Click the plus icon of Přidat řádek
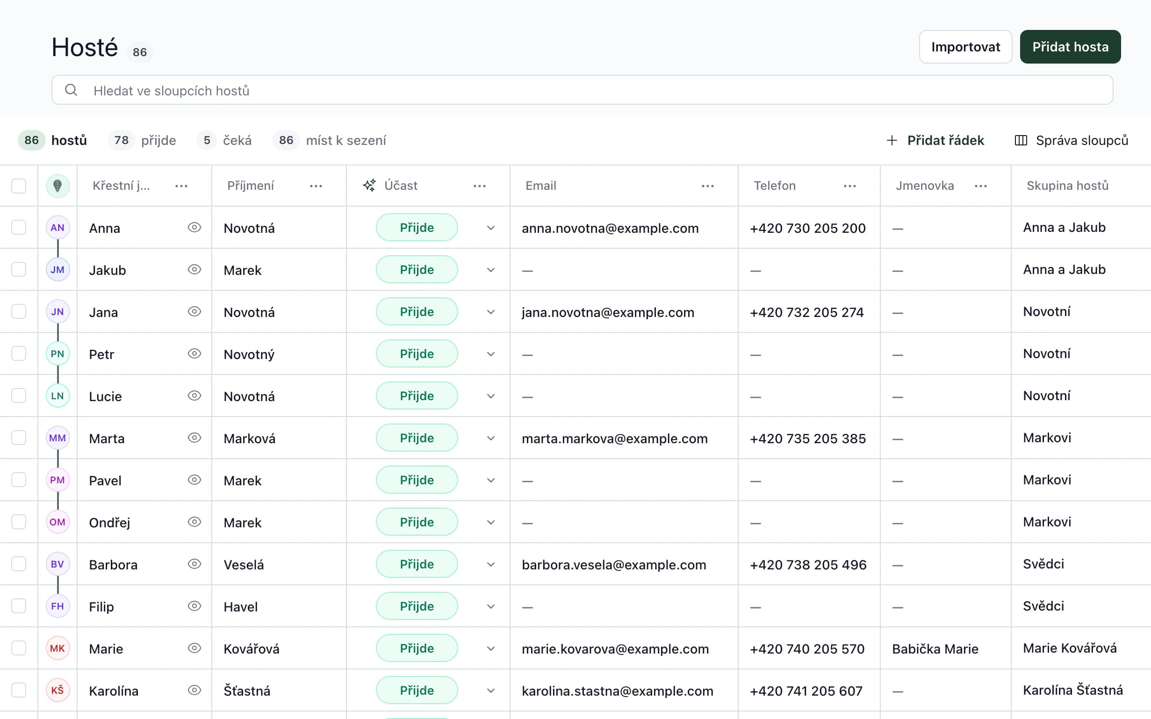This screenshot has height=719, width=1151. 892,140
